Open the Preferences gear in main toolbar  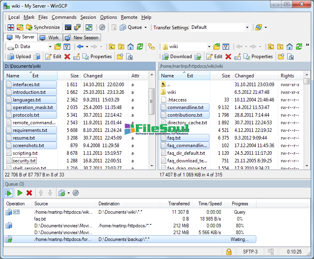point(102,27)
